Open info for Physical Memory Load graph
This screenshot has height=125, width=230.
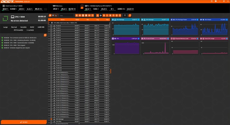pos(198,39)
